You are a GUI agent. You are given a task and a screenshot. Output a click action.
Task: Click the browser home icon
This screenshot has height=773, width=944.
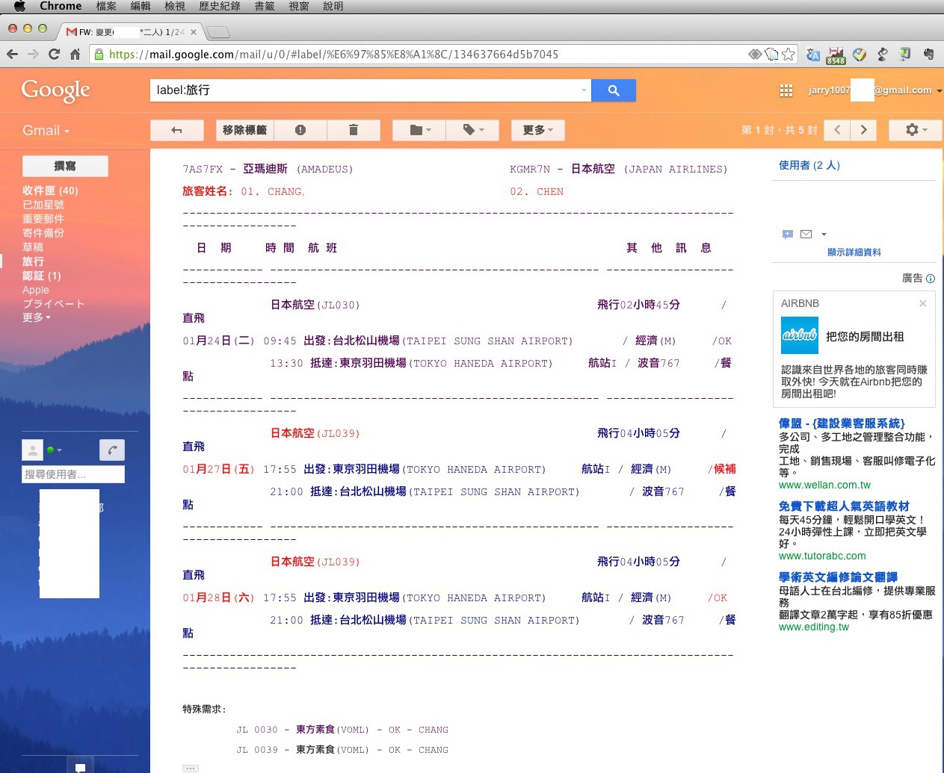(x=75, y=54)
